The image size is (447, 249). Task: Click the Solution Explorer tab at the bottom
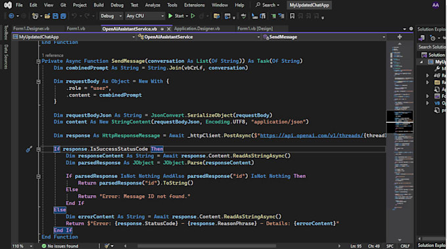pos(431,245)
